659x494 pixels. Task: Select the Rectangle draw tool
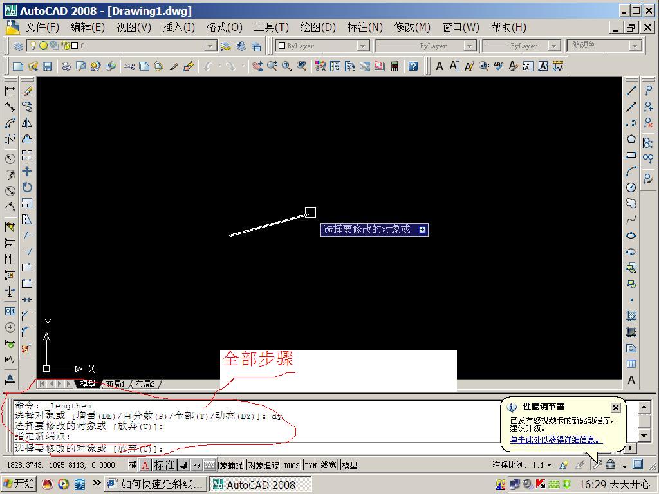coord(631,156)
